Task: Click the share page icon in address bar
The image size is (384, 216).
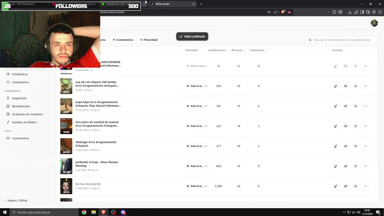Action: point(275,12)
